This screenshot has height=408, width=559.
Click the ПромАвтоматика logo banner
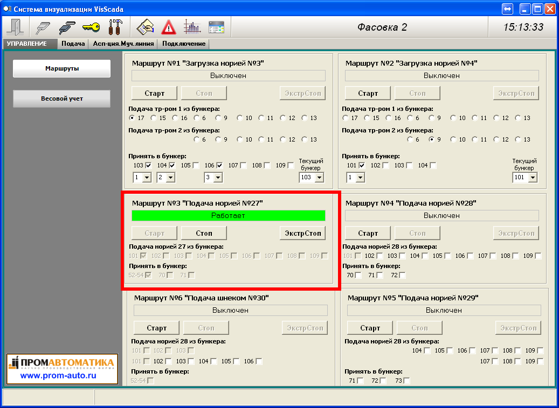(61, 369)
